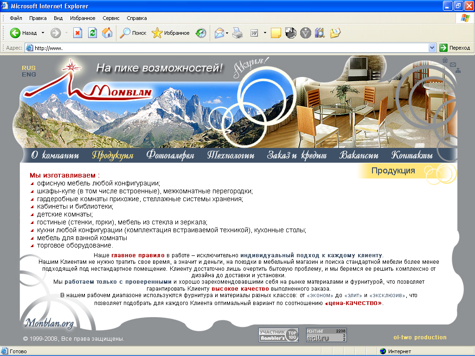Open the О компании section
The height and width of the screenshot is (356, 475).
55,155
